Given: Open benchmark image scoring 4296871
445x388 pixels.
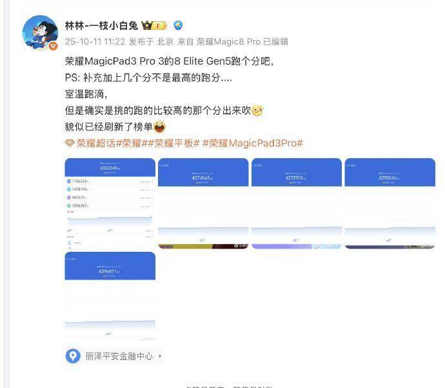Looking at the screenshot, I should click(x=110, y=296).
